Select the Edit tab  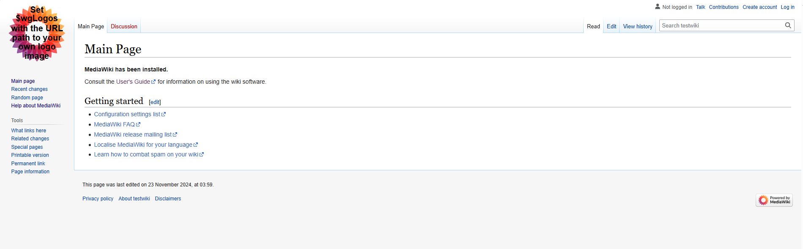pyautogui.click(x=611, y=26)
